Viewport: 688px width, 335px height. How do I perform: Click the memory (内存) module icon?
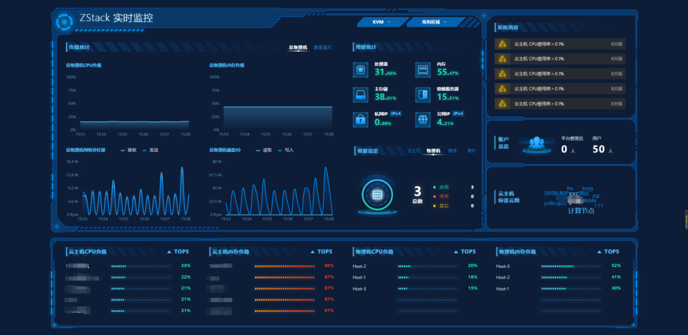pos(422,69)
